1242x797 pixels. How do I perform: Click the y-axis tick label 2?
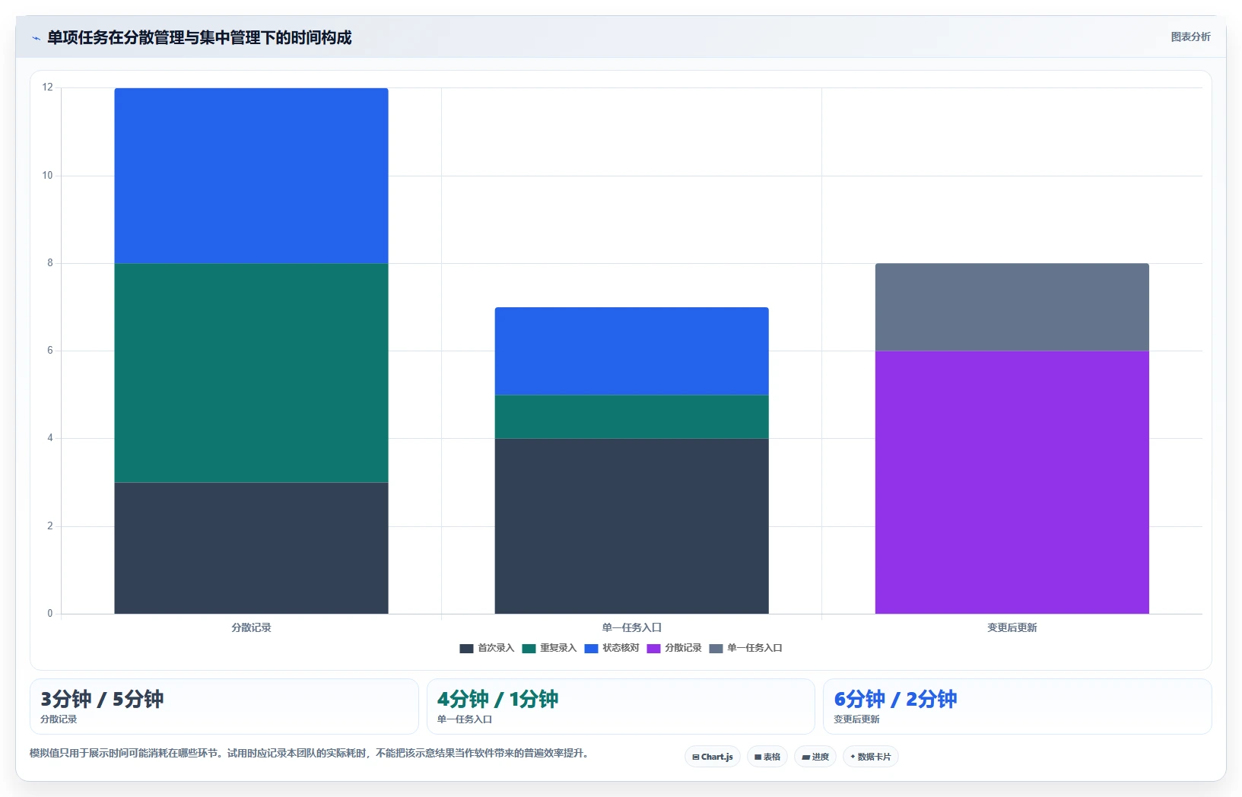pyautogui.click(x=50, y=526)
